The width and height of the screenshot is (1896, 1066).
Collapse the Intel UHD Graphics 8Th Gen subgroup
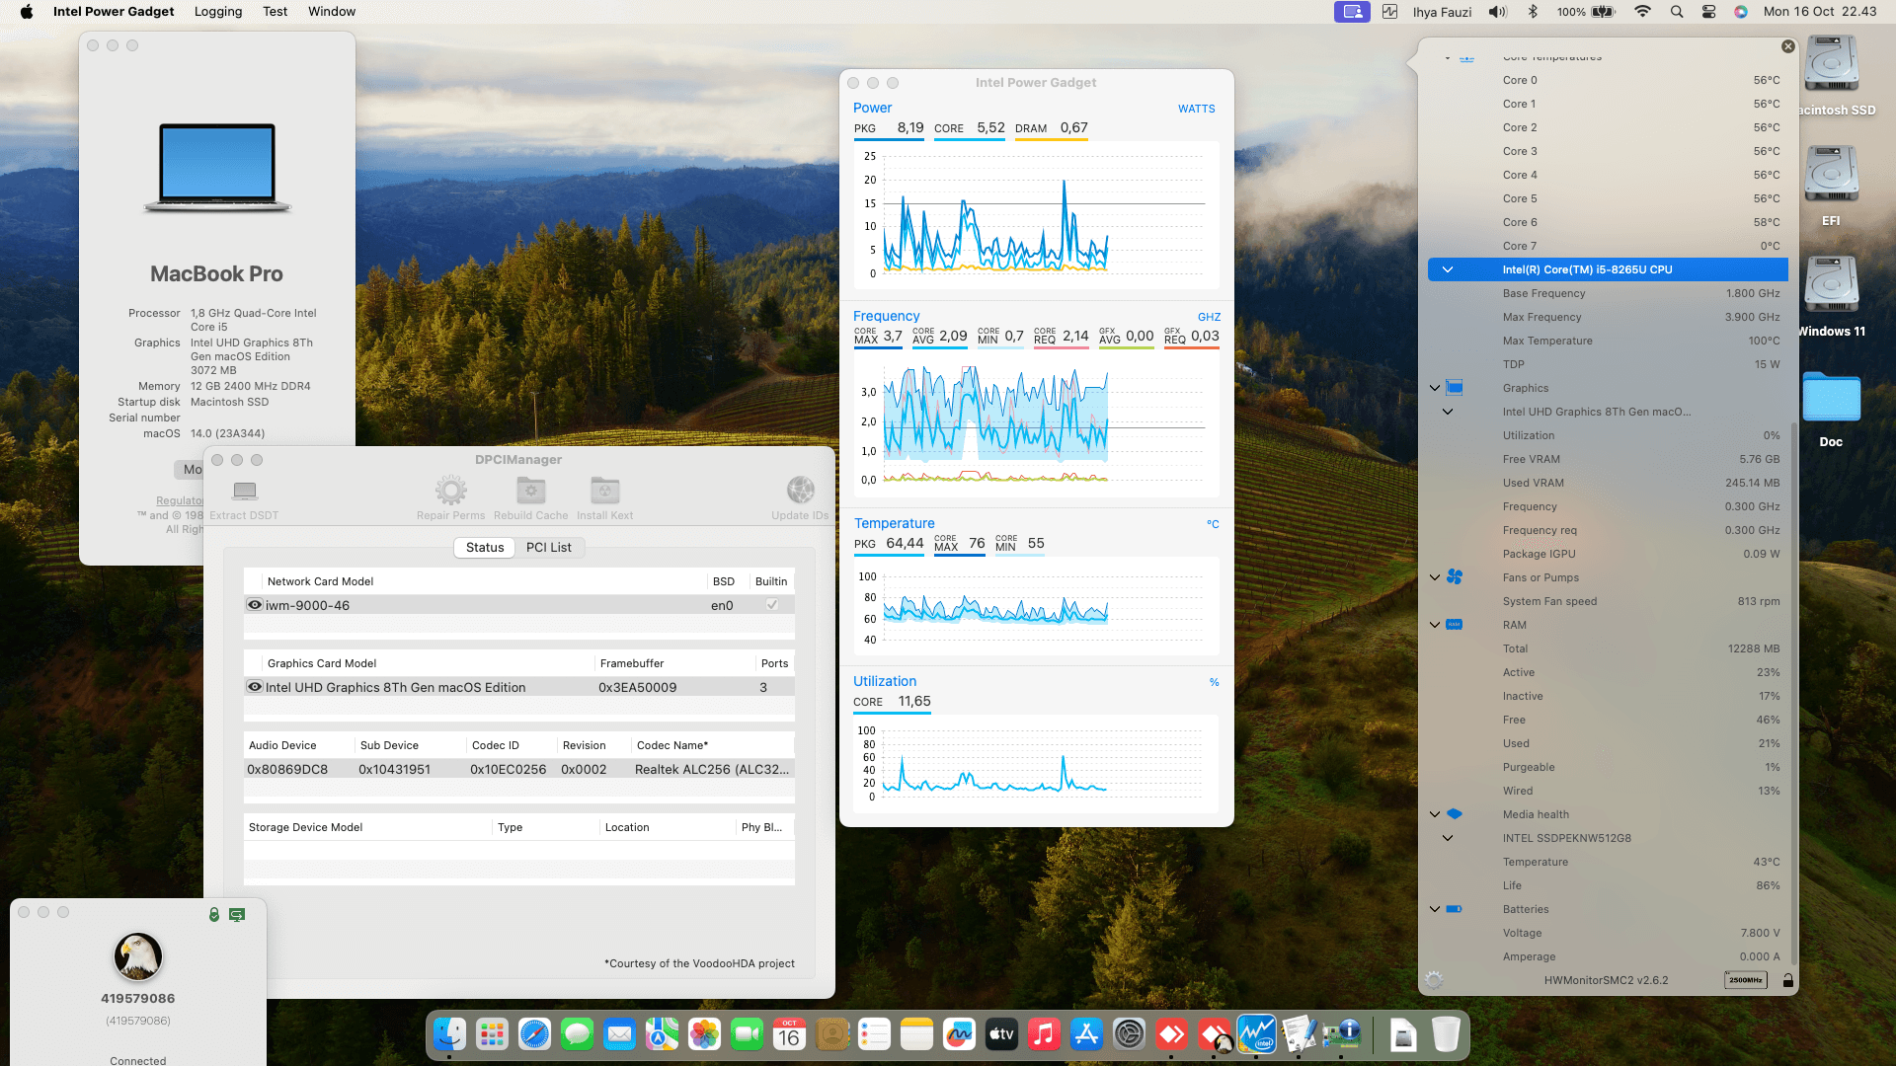click(1448, 412)
